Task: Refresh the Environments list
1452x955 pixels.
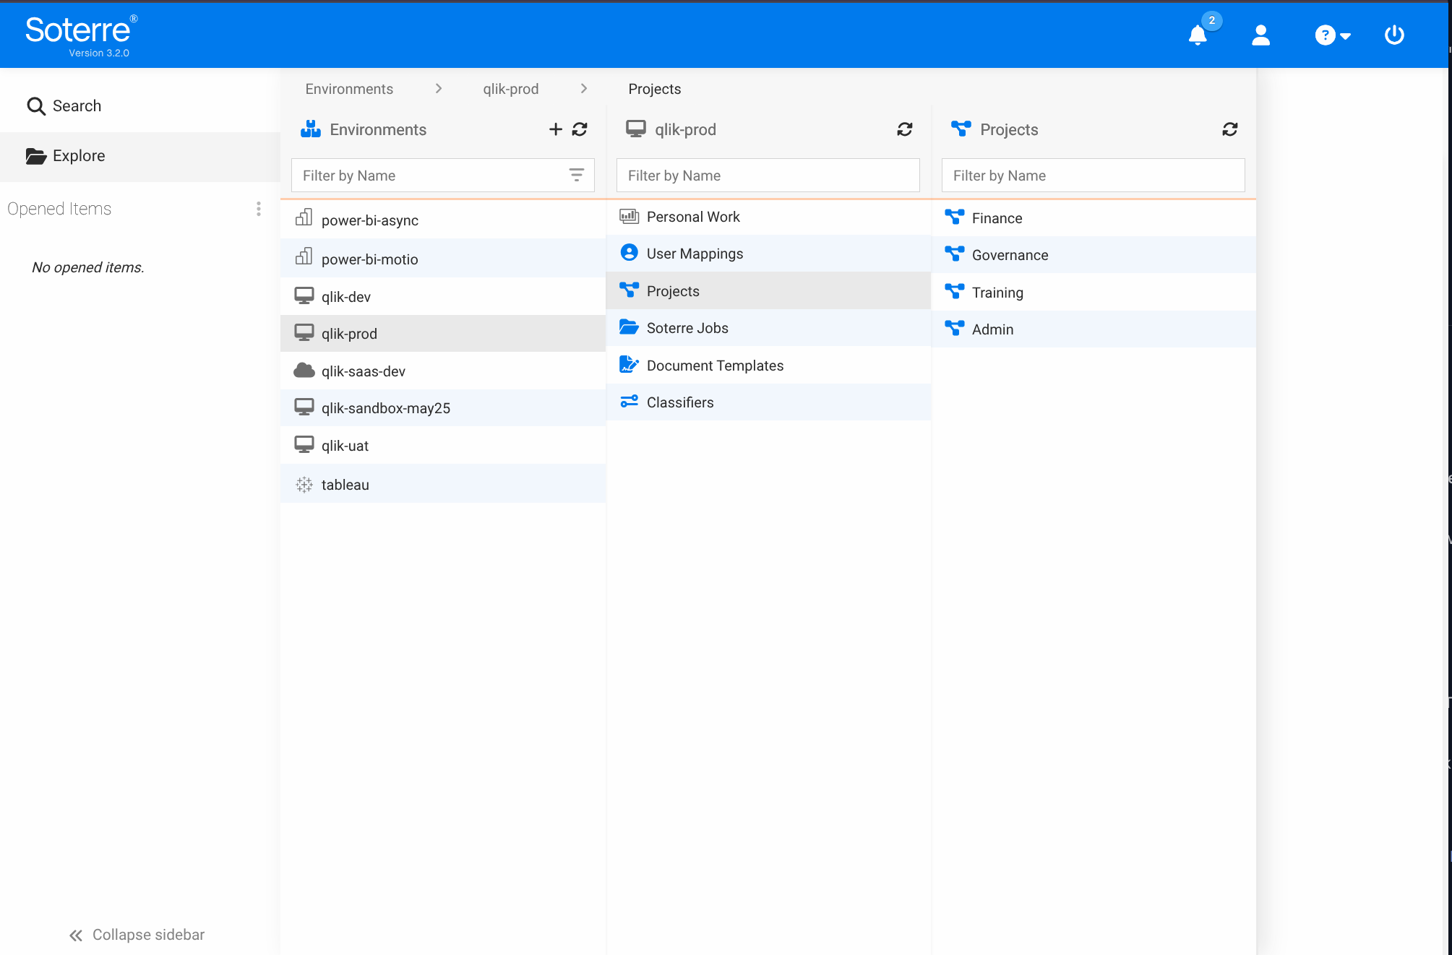Action: tap(580, 129)
